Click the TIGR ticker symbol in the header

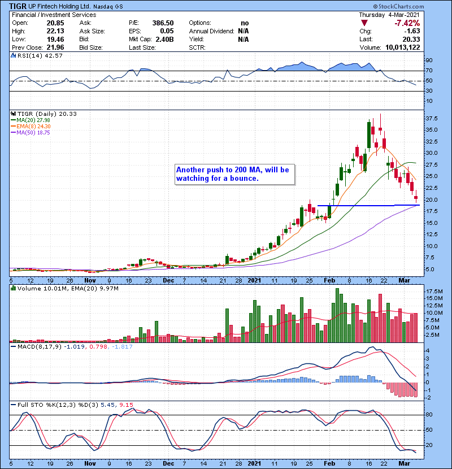(18, 6)
